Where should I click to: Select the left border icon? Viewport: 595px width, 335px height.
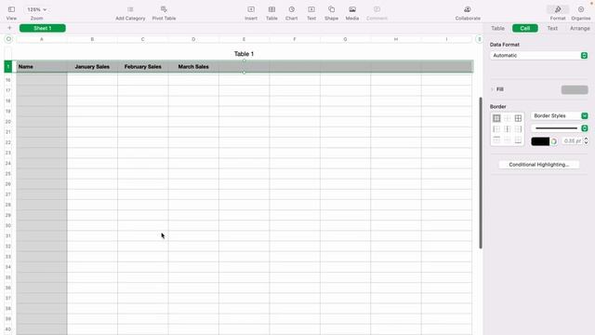496,129
